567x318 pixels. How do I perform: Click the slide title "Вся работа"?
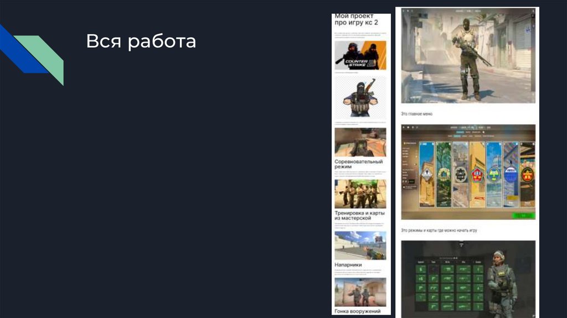141,41
